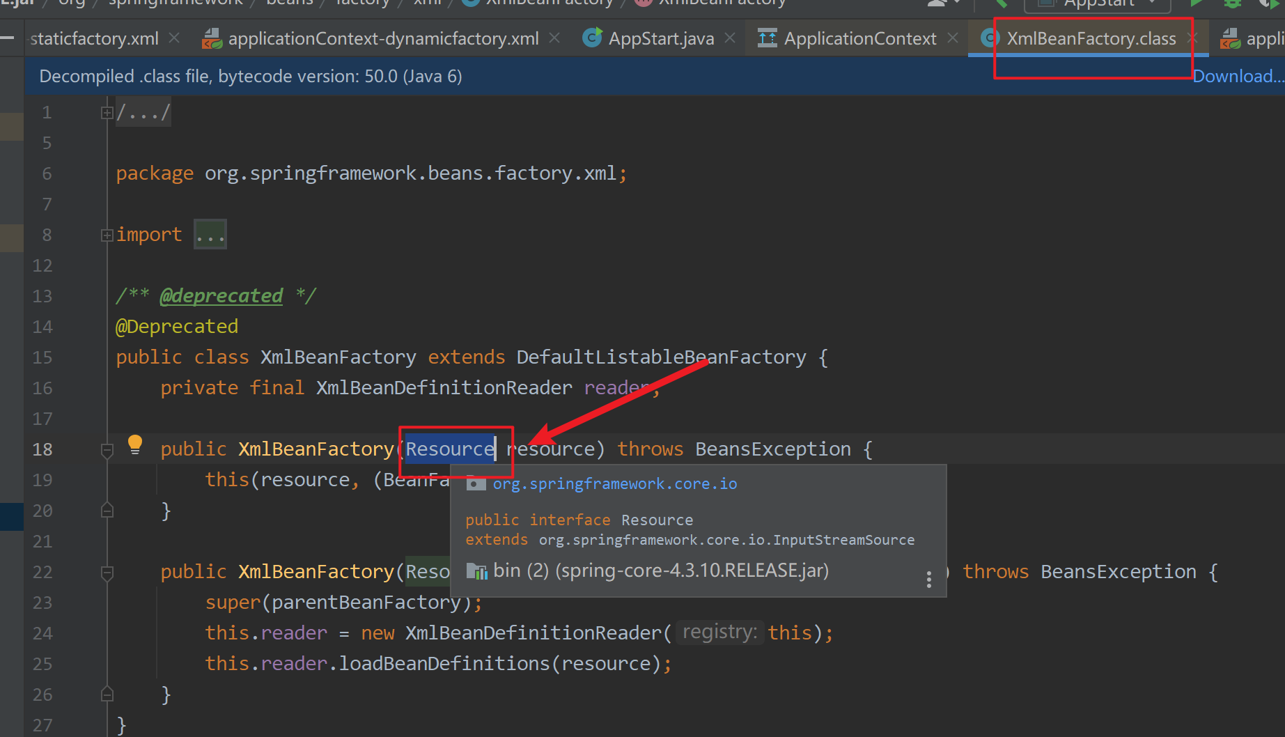Viewport: 1285px width, 737px height.
Task: Close the staticfactory.xml tab
Action: pyautogui.click(x=175, y=38)
